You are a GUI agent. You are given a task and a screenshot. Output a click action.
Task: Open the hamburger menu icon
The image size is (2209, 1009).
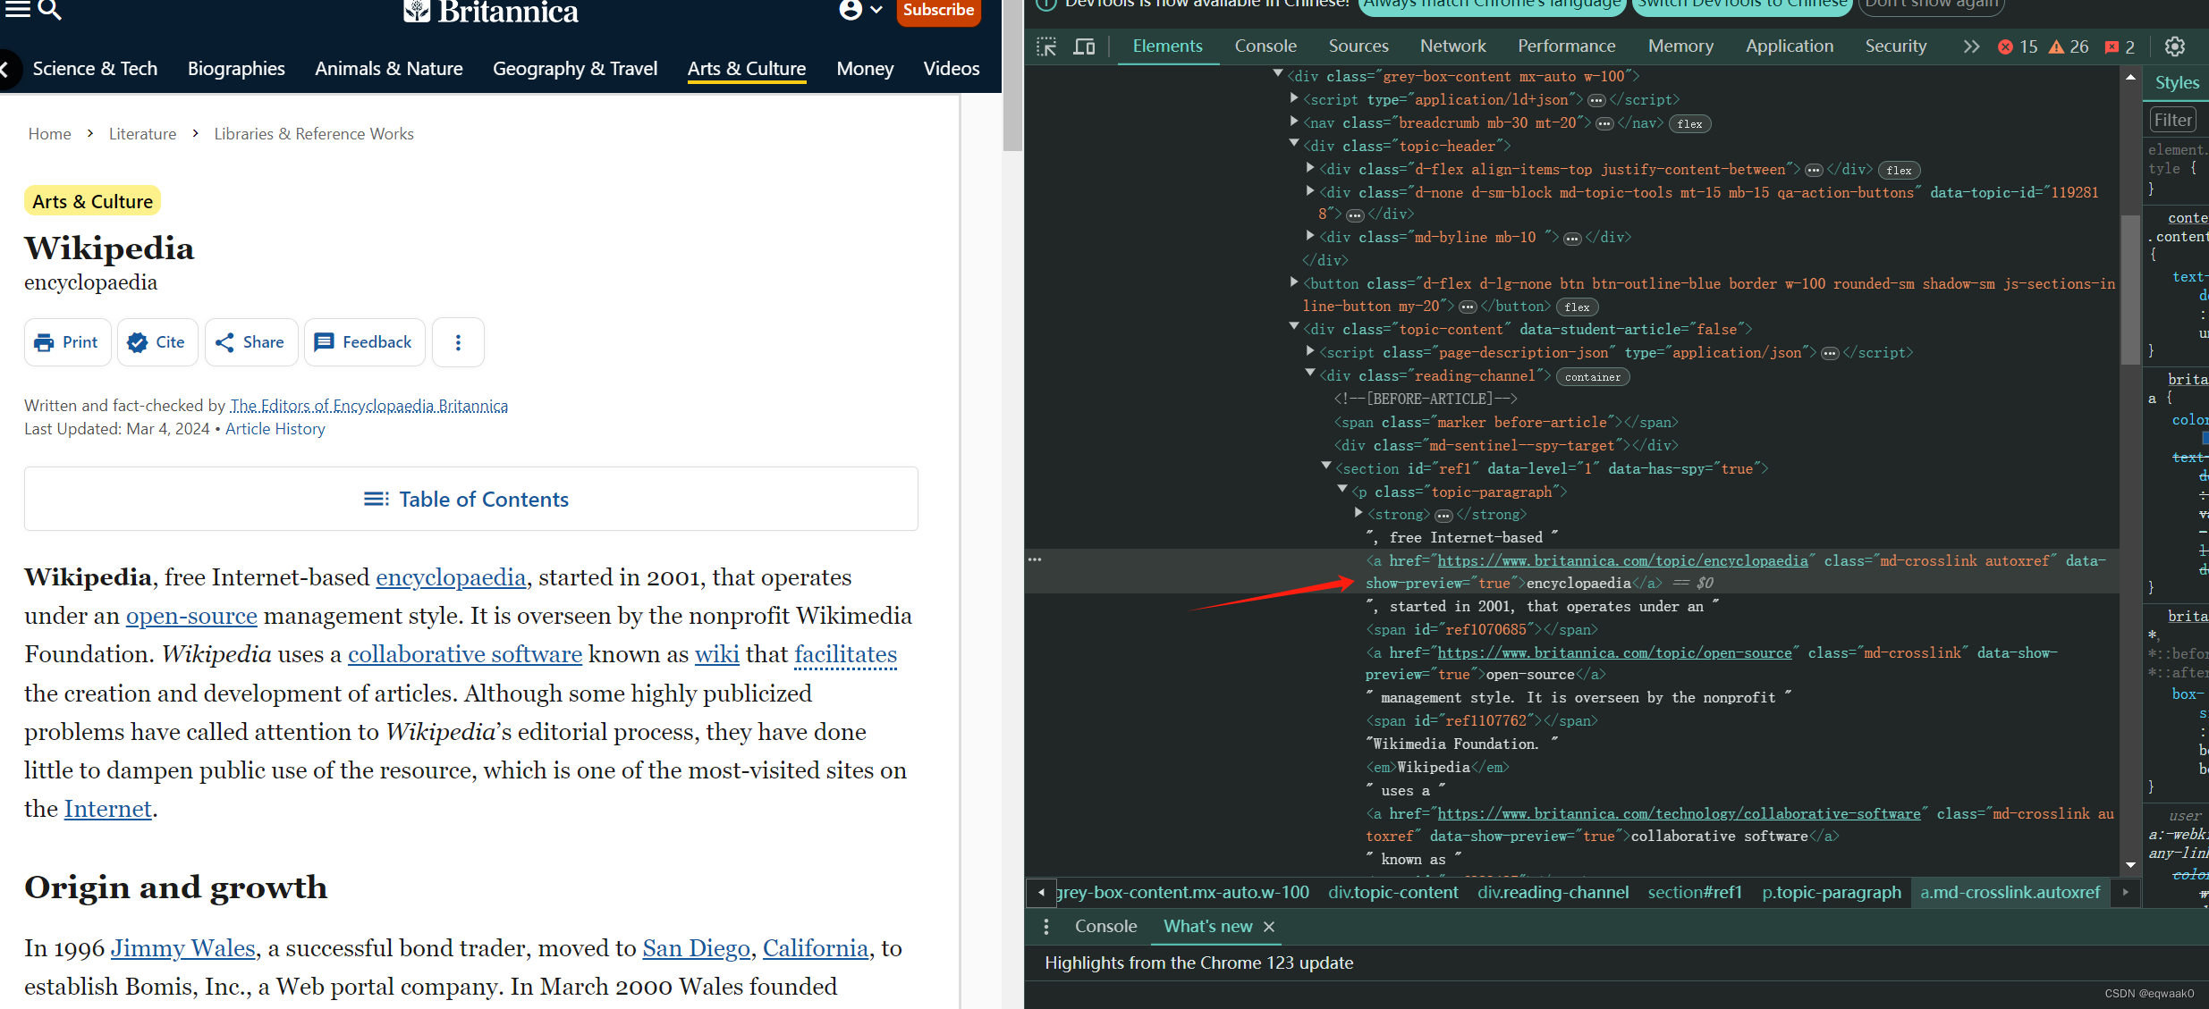click(18, 10)
